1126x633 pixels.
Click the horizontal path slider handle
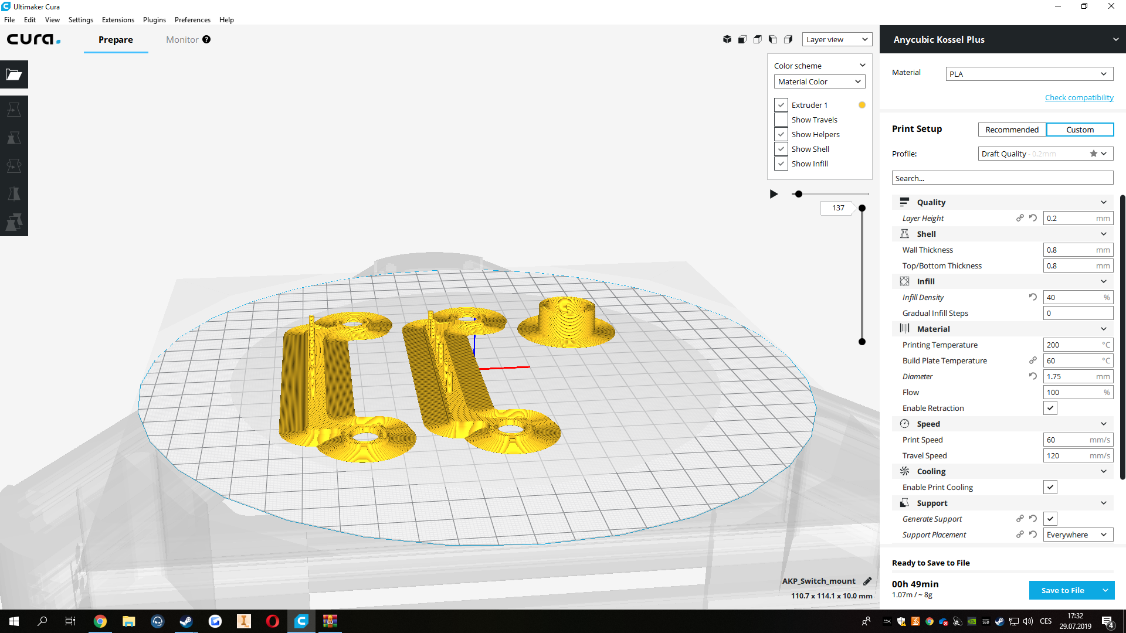798,194
